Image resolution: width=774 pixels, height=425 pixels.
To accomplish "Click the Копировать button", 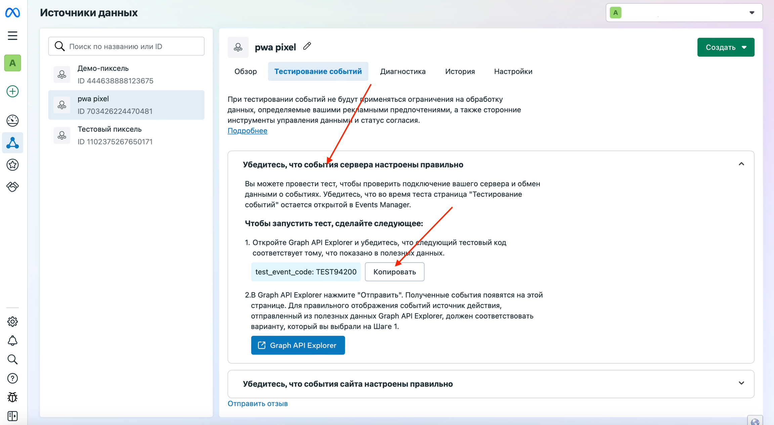I will click(394, 272).
